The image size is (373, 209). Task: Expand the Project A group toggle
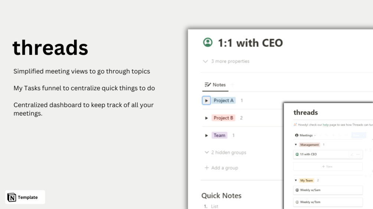tap(206, 101)
